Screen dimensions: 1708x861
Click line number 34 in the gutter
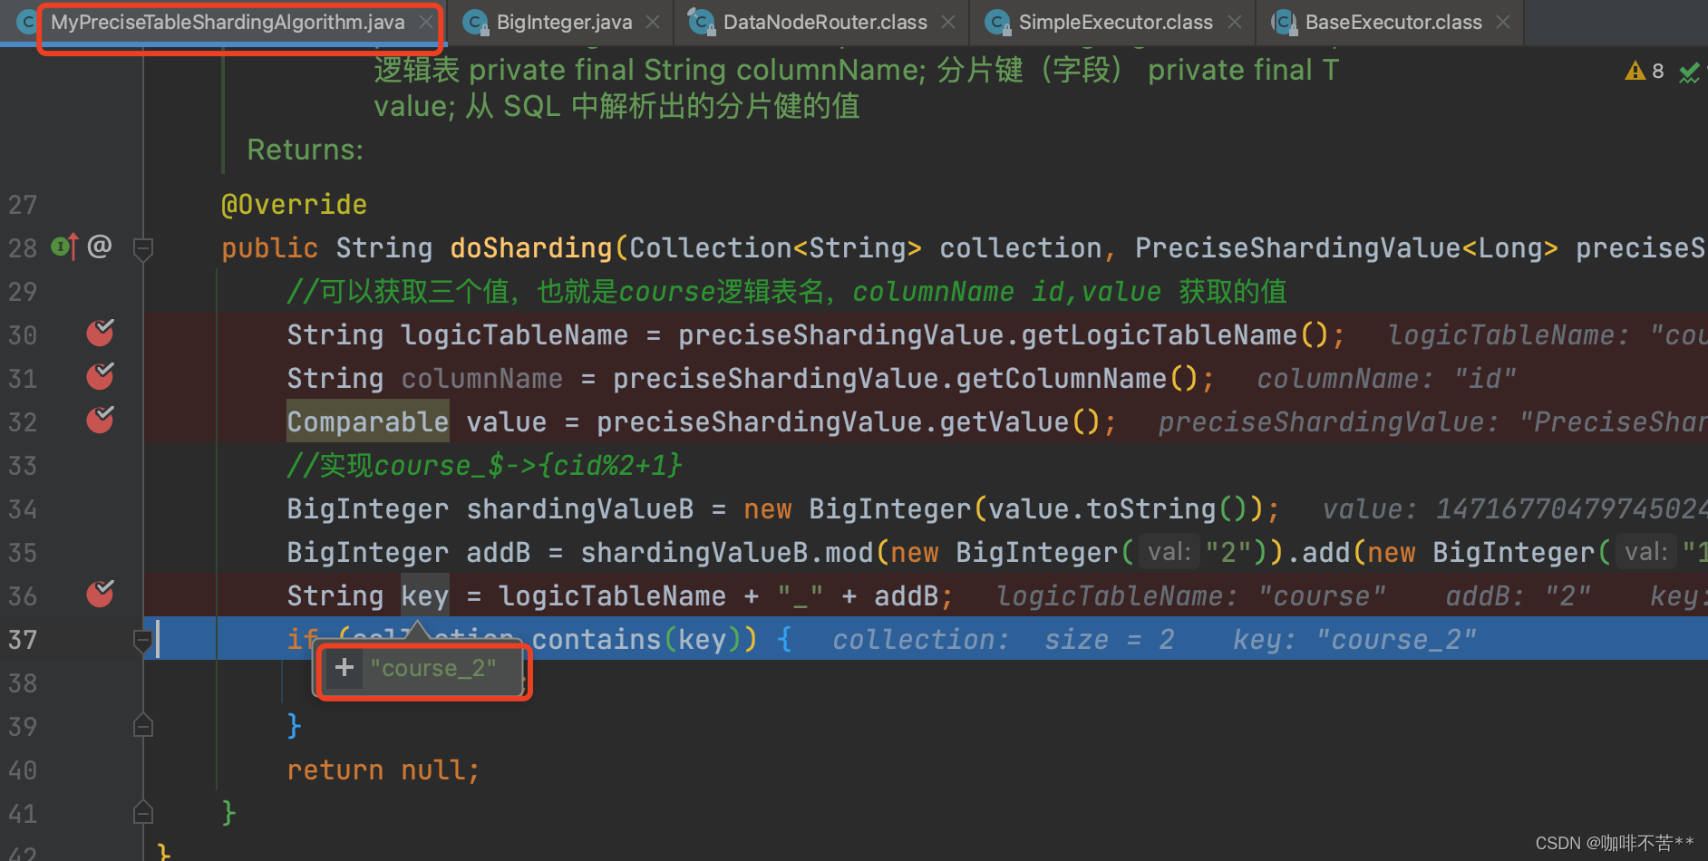pos(23,509)
